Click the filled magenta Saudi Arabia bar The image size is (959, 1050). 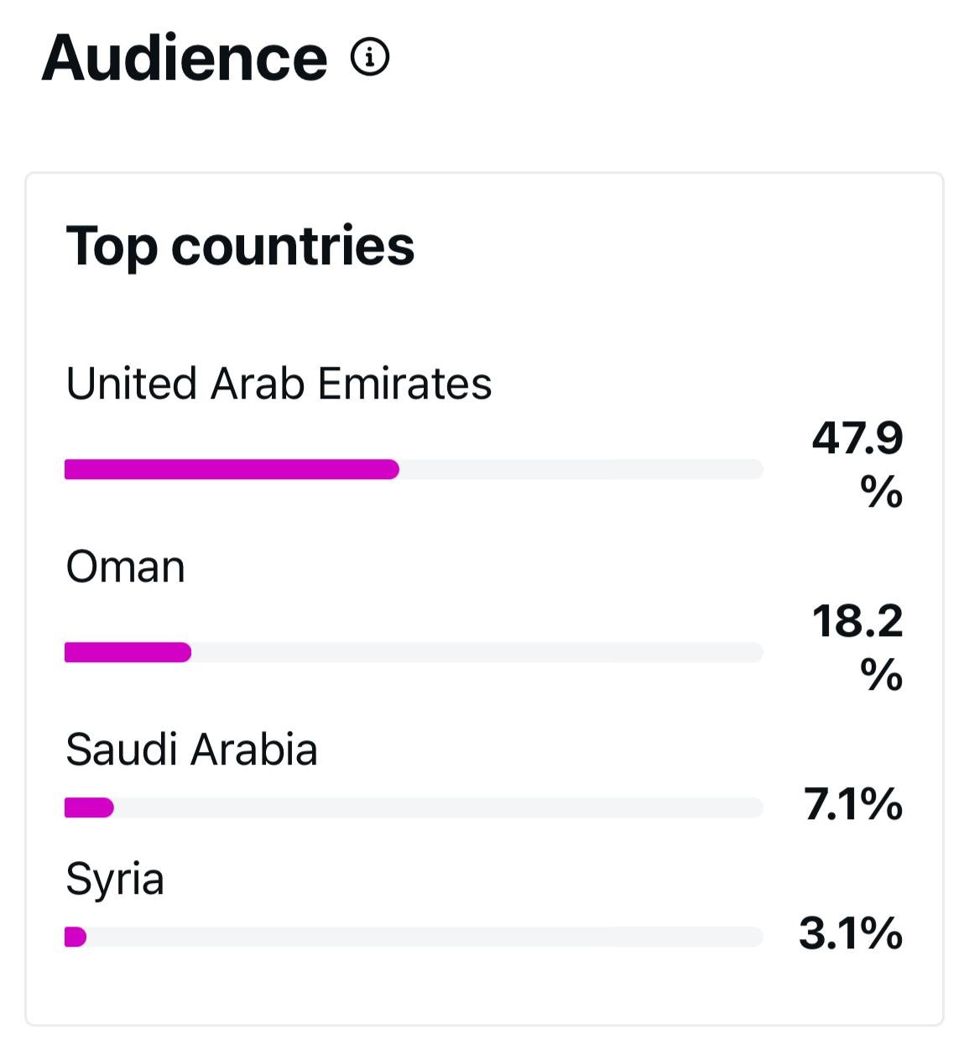(x=89, y=807)
